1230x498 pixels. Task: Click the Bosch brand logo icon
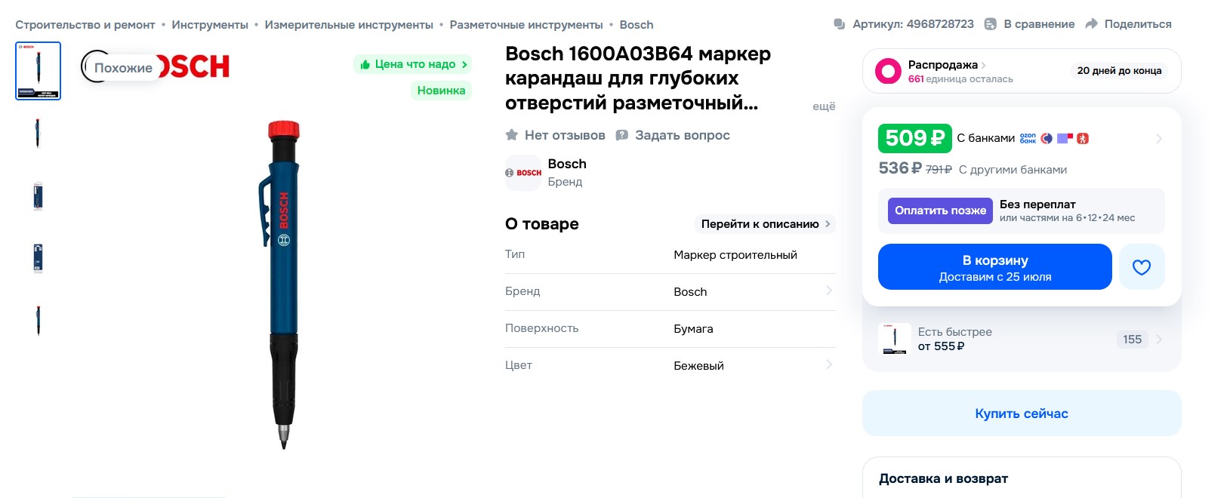point(523,173)
